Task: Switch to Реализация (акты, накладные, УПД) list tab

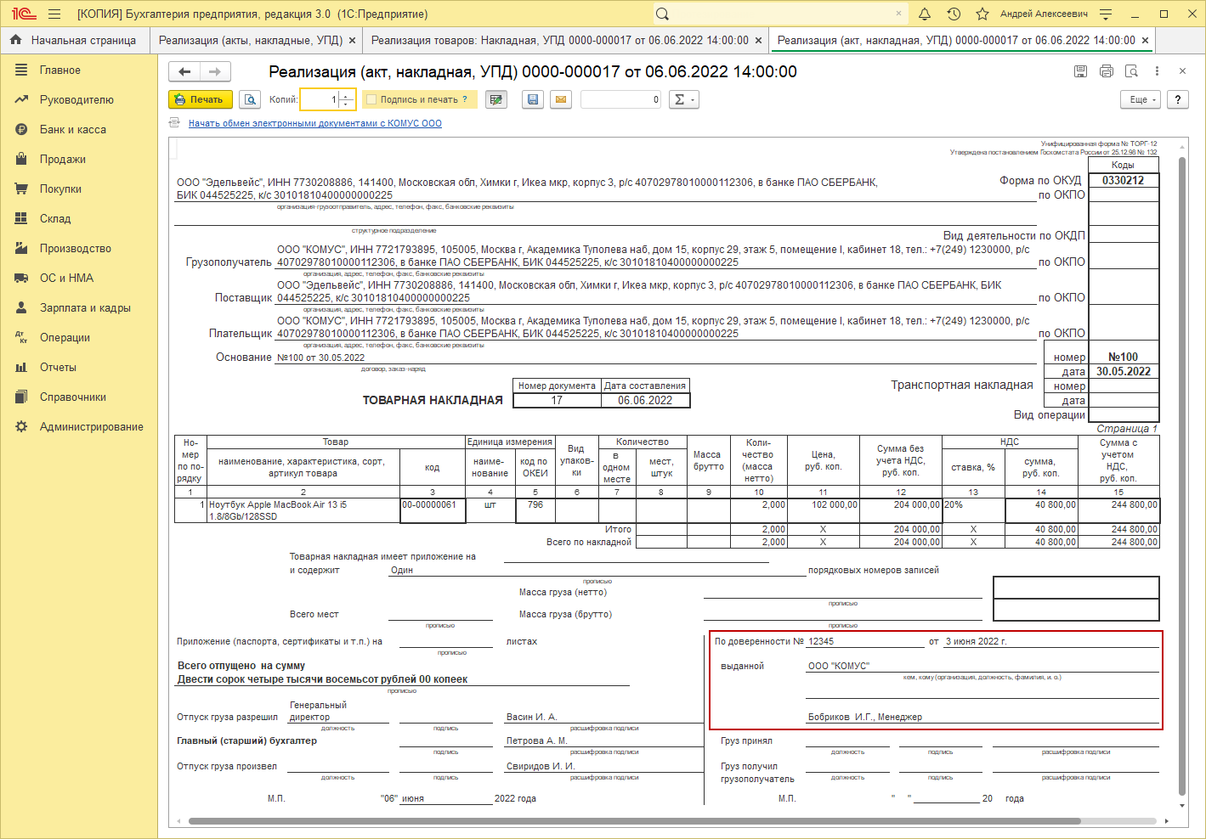Action: [251, 40]
